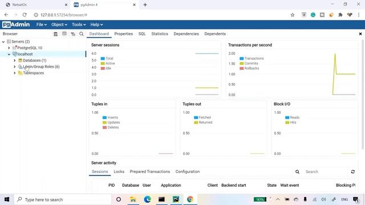Open the ENG language indicator in tray

[x=344, y=199]
